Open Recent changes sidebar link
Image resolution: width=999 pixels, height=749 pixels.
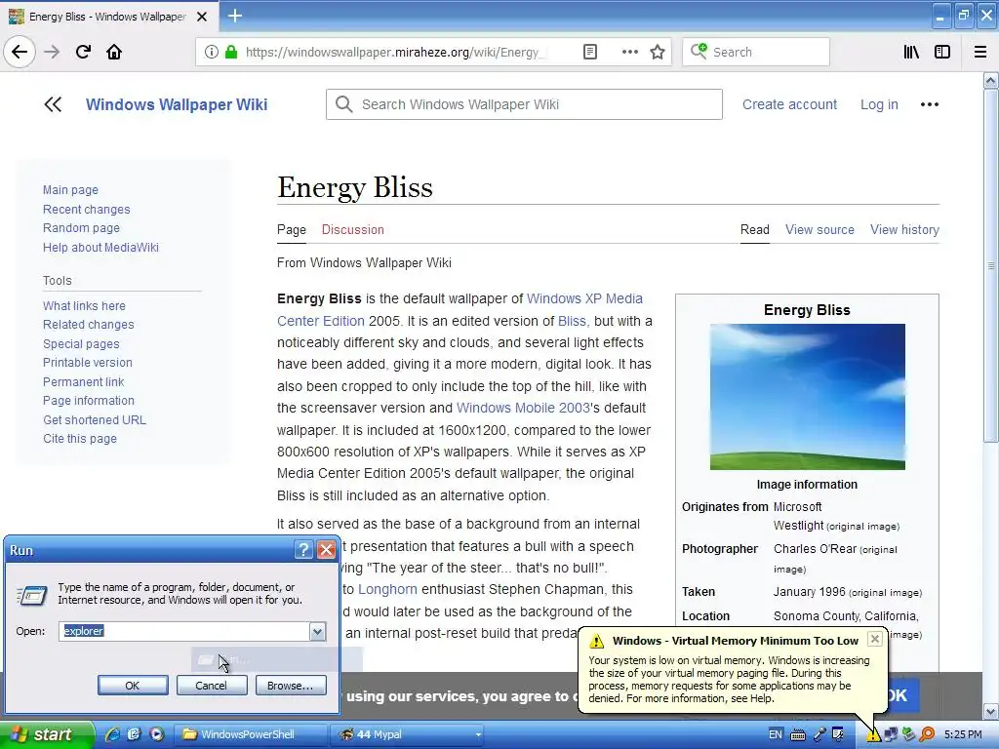[86, 209]
